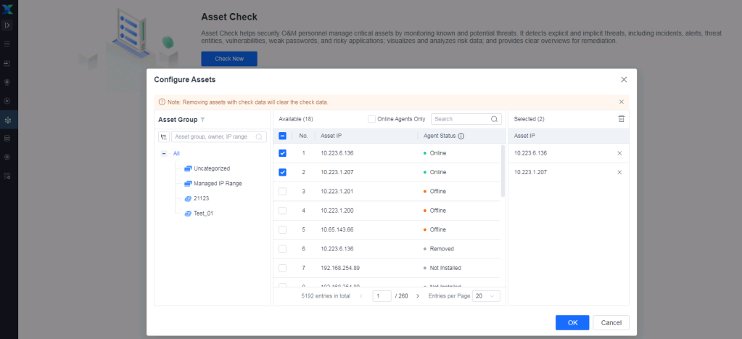Click the magnifier in the asset group search
The width and height of the screenshot is (742, 339).
point(260,136)
